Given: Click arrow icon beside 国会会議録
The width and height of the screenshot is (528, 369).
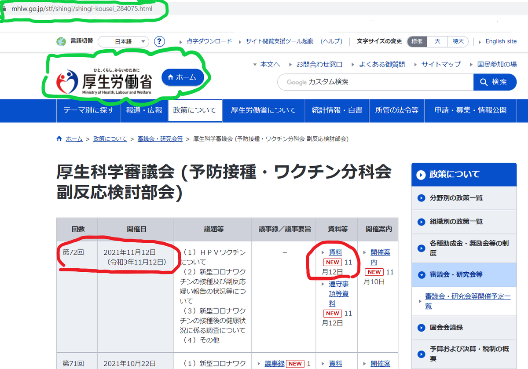Looking at the screenshot, I should (x=421, y=328).
